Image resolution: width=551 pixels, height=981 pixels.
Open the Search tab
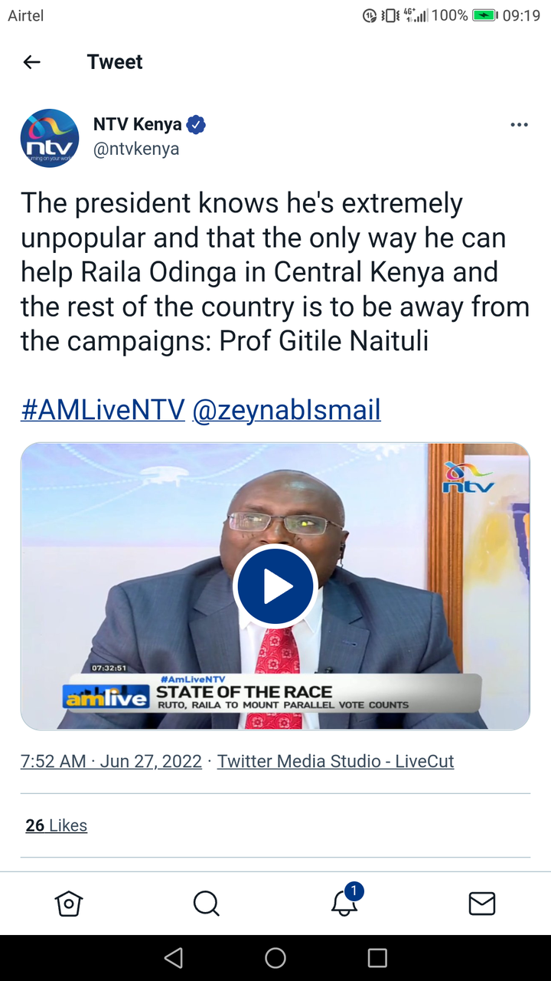(207, 904)
